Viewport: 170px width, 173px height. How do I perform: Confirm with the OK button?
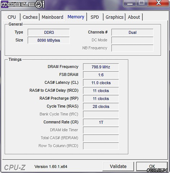point(152,167)
